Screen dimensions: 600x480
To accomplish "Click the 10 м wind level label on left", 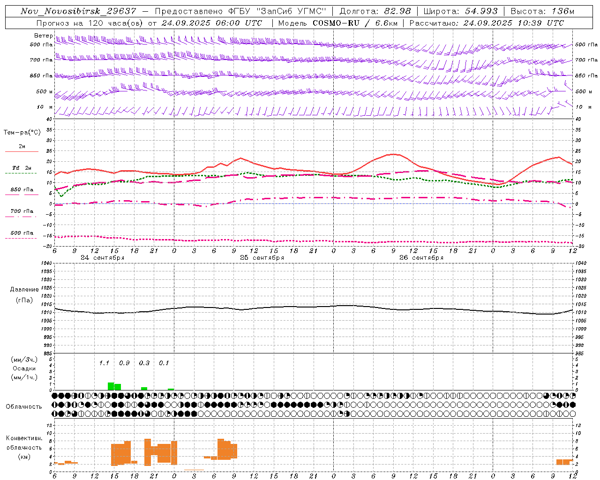I will (45, 107).
